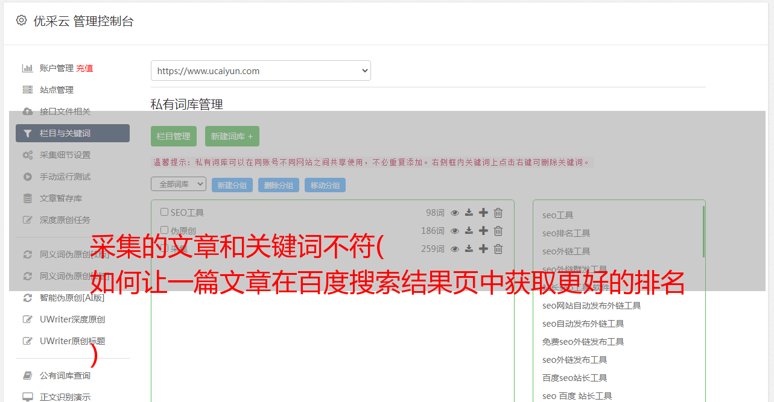Click the 私有词库管理 heading

tap(187, 104)
